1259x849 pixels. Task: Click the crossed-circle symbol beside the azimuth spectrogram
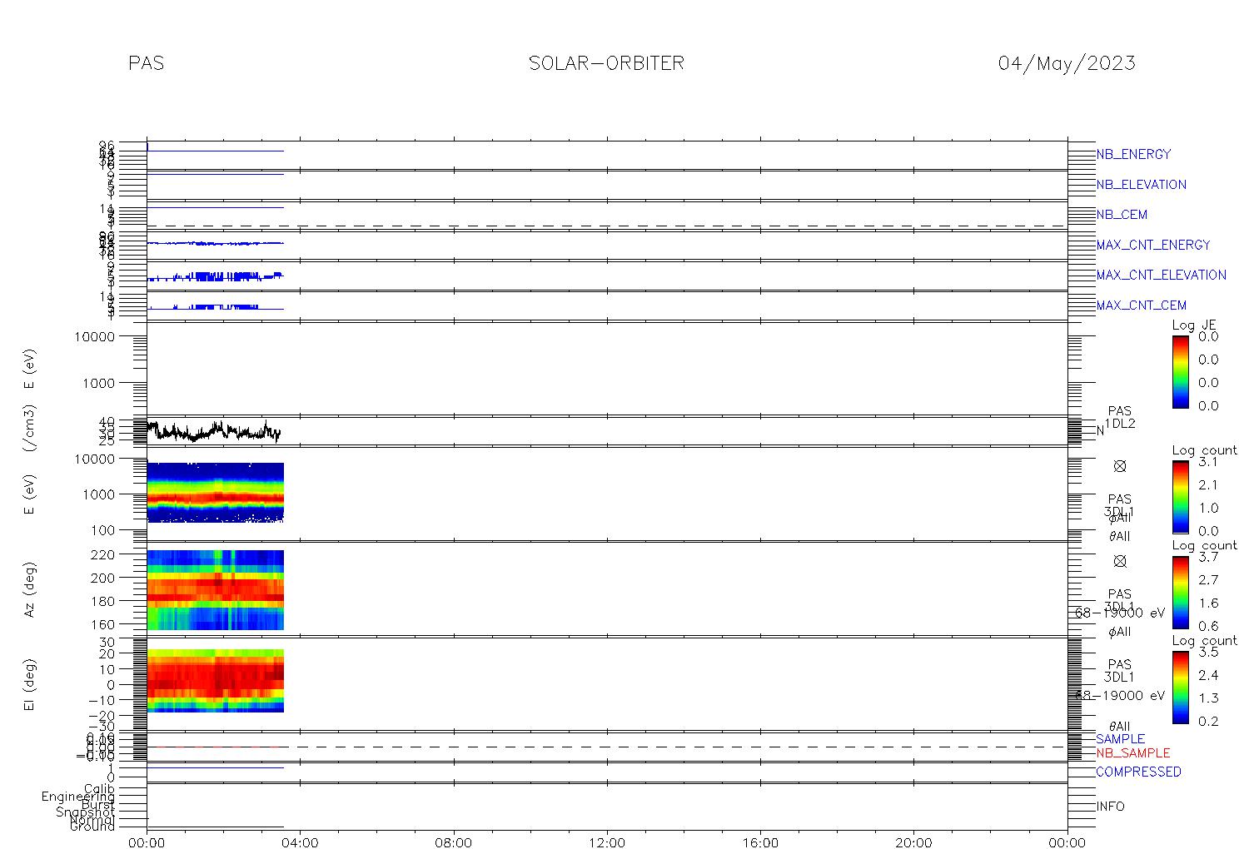[x=1120, y=561]
